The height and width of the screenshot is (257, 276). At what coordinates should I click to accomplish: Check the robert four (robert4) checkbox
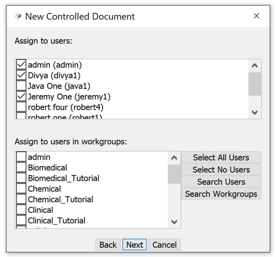click(21, 107)
